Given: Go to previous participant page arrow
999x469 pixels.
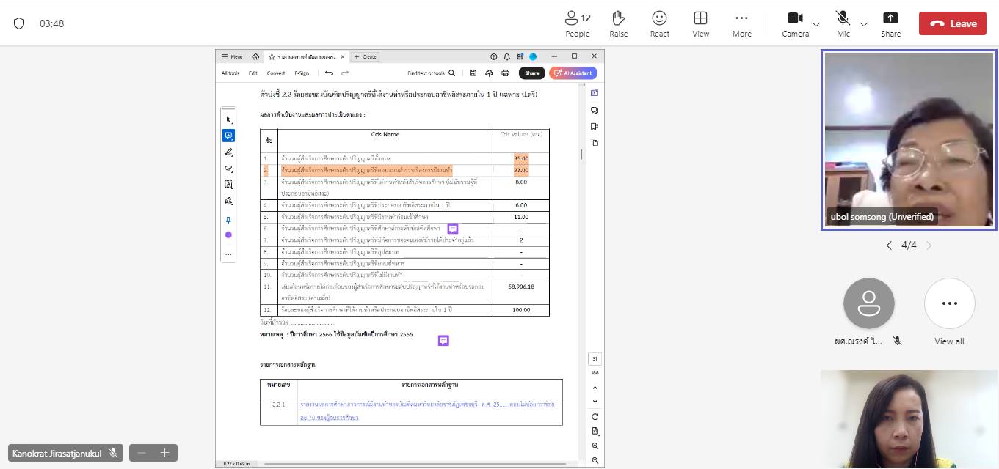Looking at the screenshot, I should [889, 245].
